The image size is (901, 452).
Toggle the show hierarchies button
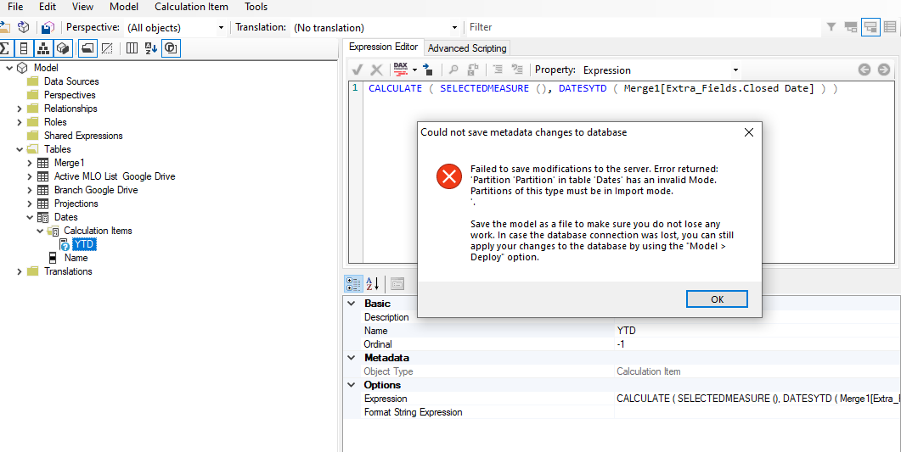tap(43, 48)
